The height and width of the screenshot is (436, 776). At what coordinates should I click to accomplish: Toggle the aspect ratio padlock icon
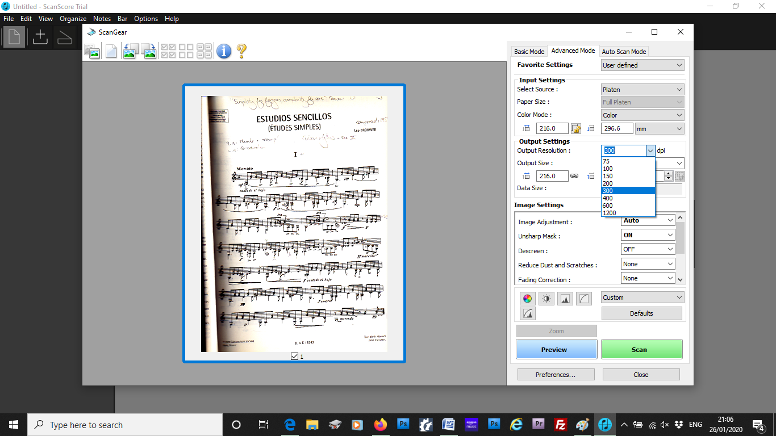tap(576, 129)
